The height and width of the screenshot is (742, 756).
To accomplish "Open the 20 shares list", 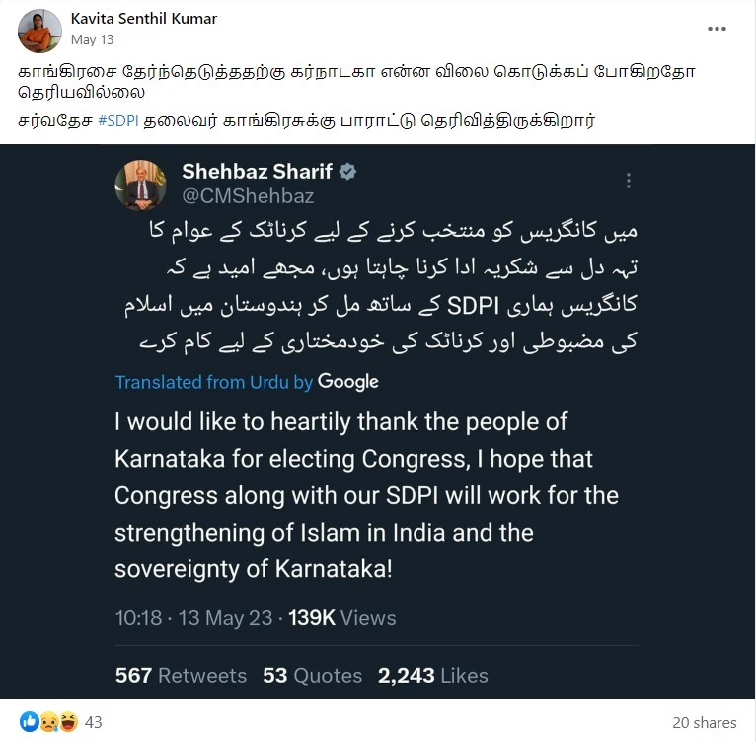I will tap(704, 723).
